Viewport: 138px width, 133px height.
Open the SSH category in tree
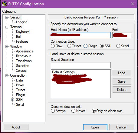click(19, 100)
